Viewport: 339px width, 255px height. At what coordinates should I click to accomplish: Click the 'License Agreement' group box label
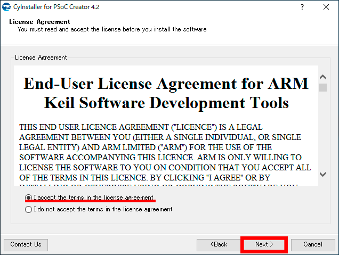[x=41, y=57]
